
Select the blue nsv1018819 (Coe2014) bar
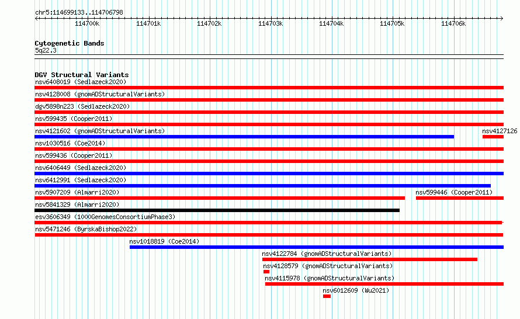coord(317,247)
